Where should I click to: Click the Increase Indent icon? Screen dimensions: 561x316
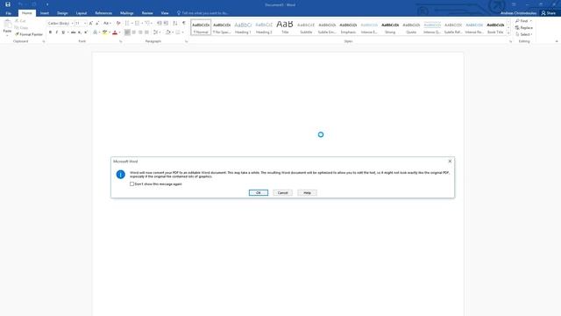pyautogui.click(x=166, y=24)
